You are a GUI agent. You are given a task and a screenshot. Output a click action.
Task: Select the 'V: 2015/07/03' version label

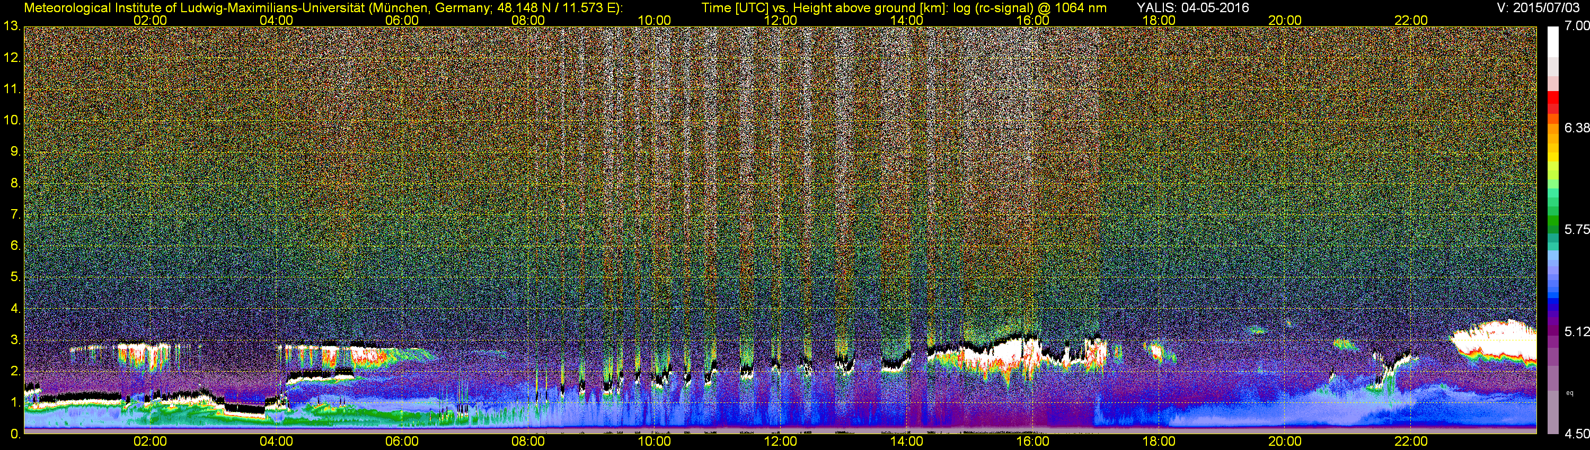tap(1537, 7)
